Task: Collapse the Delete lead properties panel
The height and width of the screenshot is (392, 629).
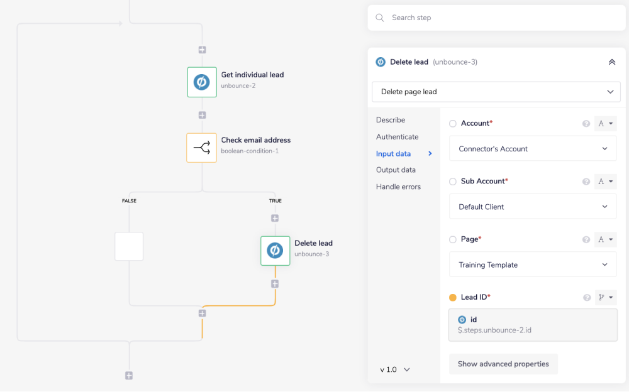Action: click(611, 62)
